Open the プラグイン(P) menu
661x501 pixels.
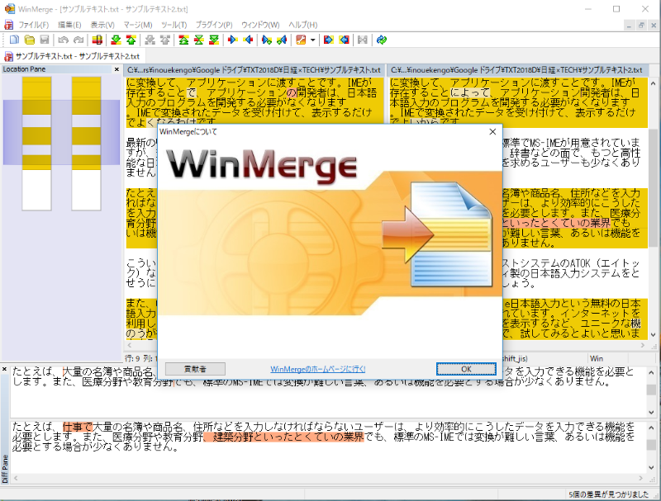214,25
